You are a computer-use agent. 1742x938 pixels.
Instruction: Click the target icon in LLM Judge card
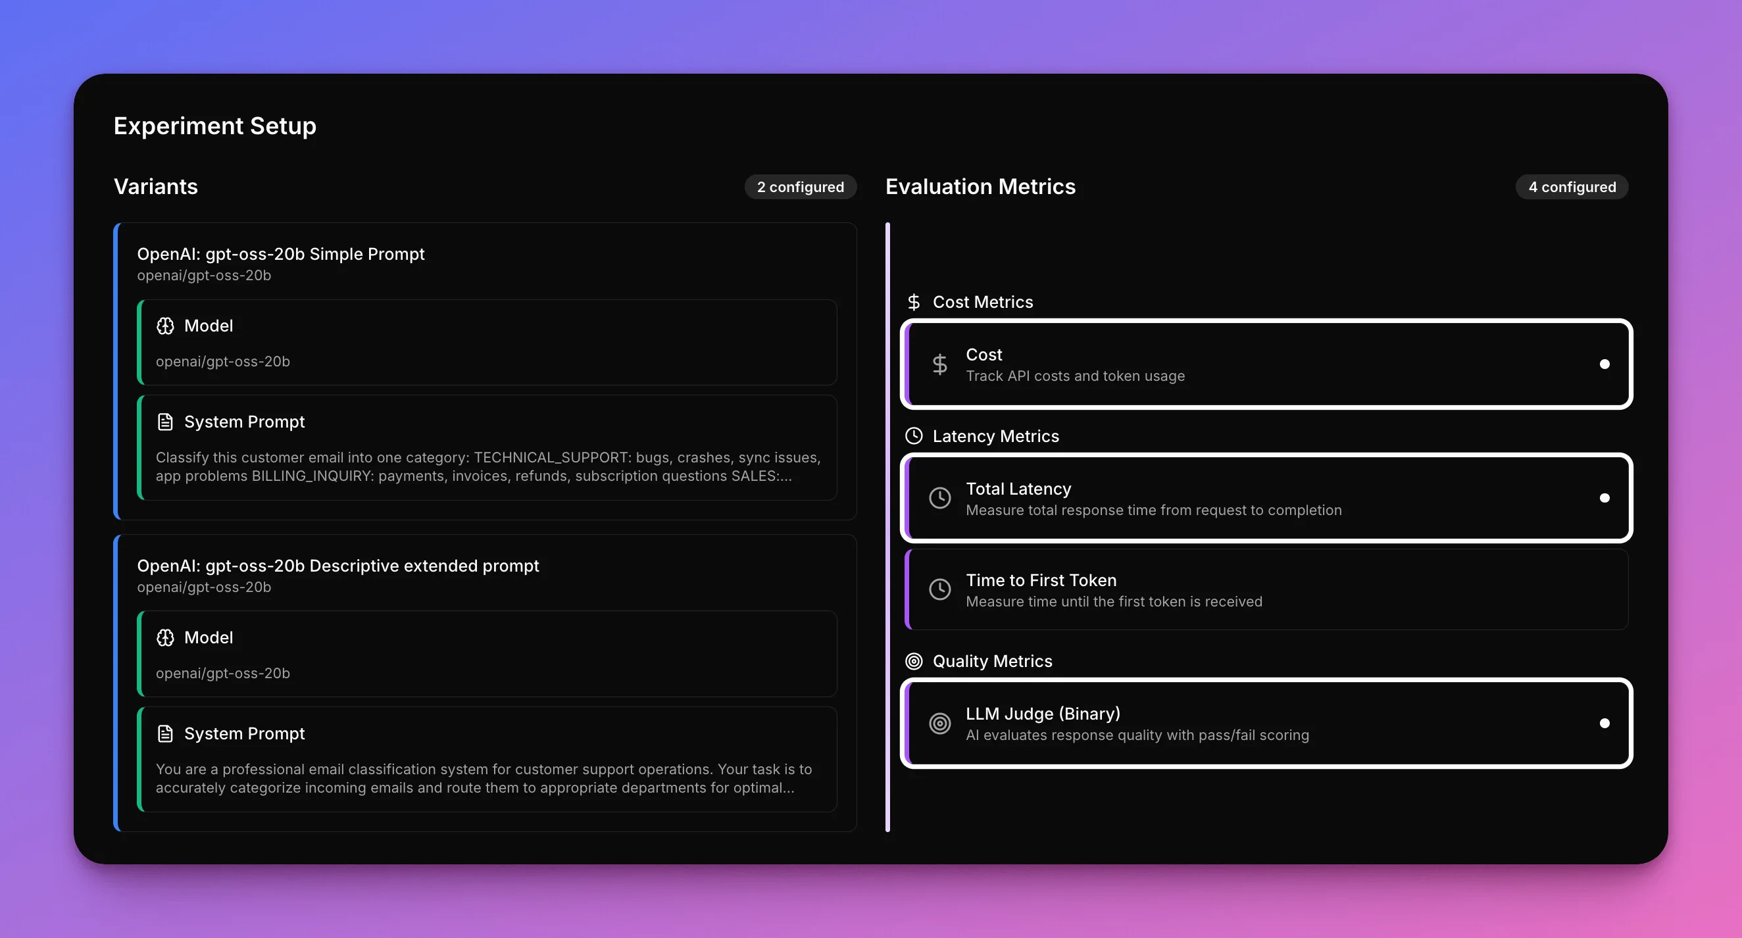pyautogui.click(x=939, y=724)
